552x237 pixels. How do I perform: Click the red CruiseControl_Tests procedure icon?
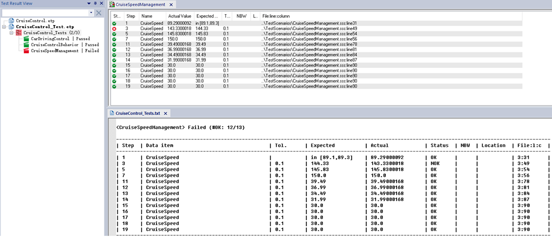point(18,33)
